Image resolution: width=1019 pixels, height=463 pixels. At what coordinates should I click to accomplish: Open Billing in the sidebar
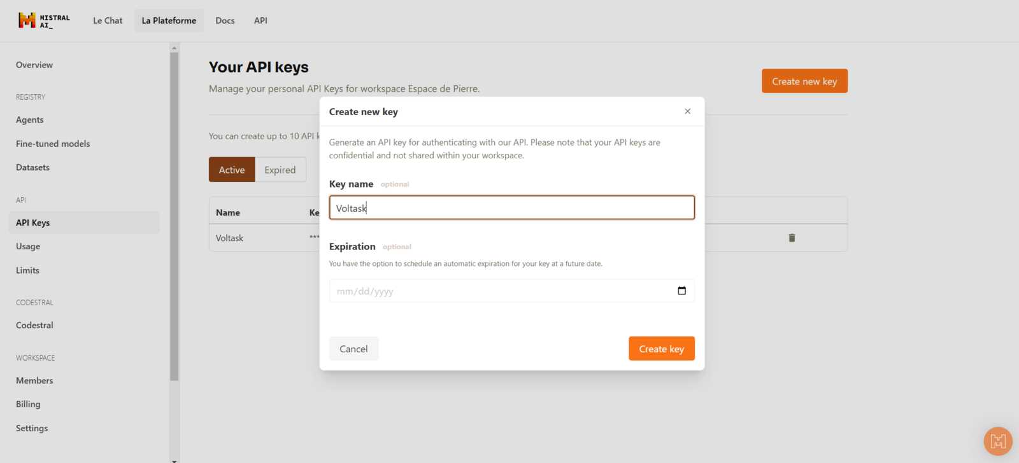[28, 404]
